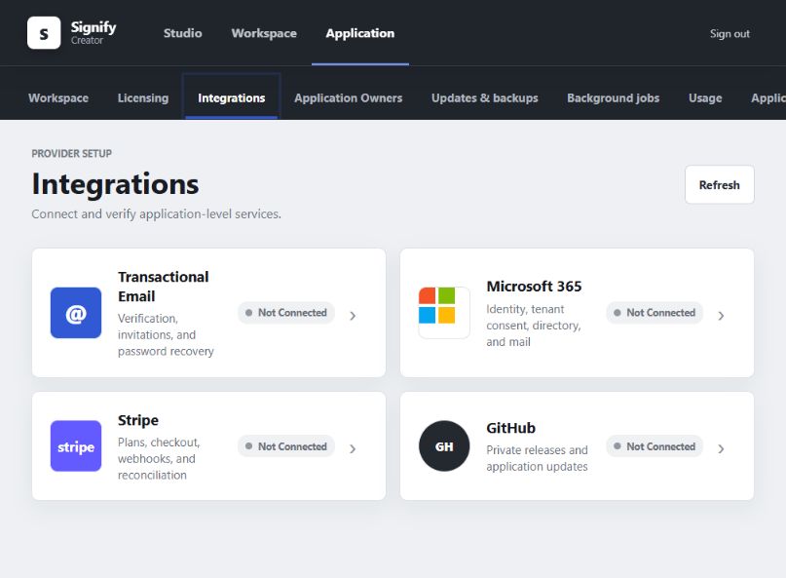Click the Refresh button
This screenshot has height=578, width=786.
tap(720, 184)
